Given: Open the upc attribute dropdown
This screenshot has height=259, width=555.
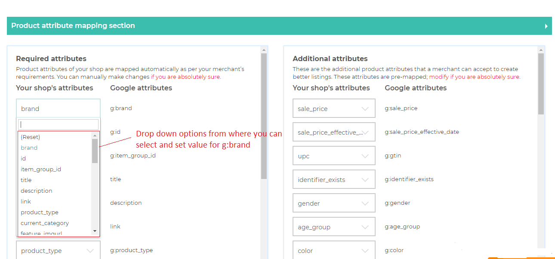Looking at the screenshot, I should (x=334, y=156).
